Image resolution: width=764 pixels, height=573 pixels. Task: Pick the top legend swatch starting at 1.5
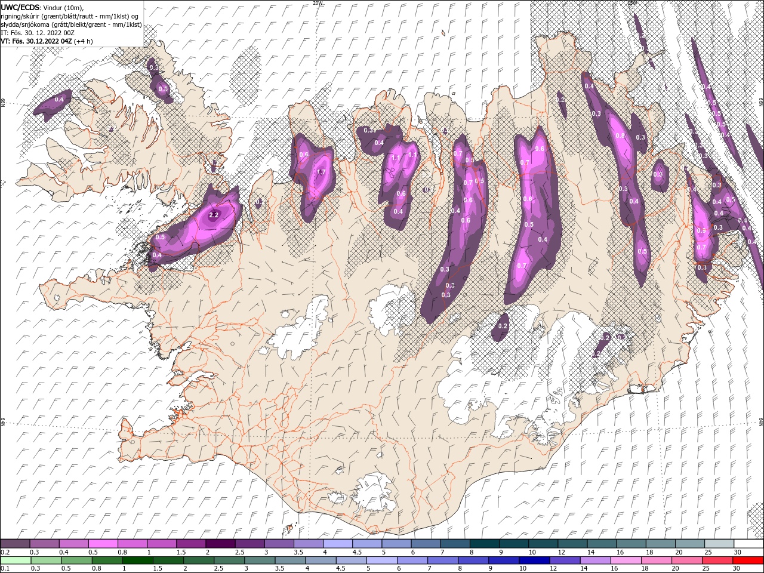(190, 544)
